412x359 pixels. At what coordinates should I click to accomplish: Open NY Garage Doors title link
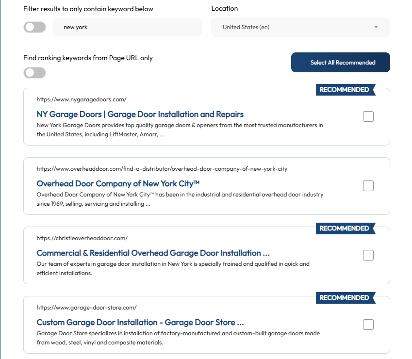click(140, 114)
